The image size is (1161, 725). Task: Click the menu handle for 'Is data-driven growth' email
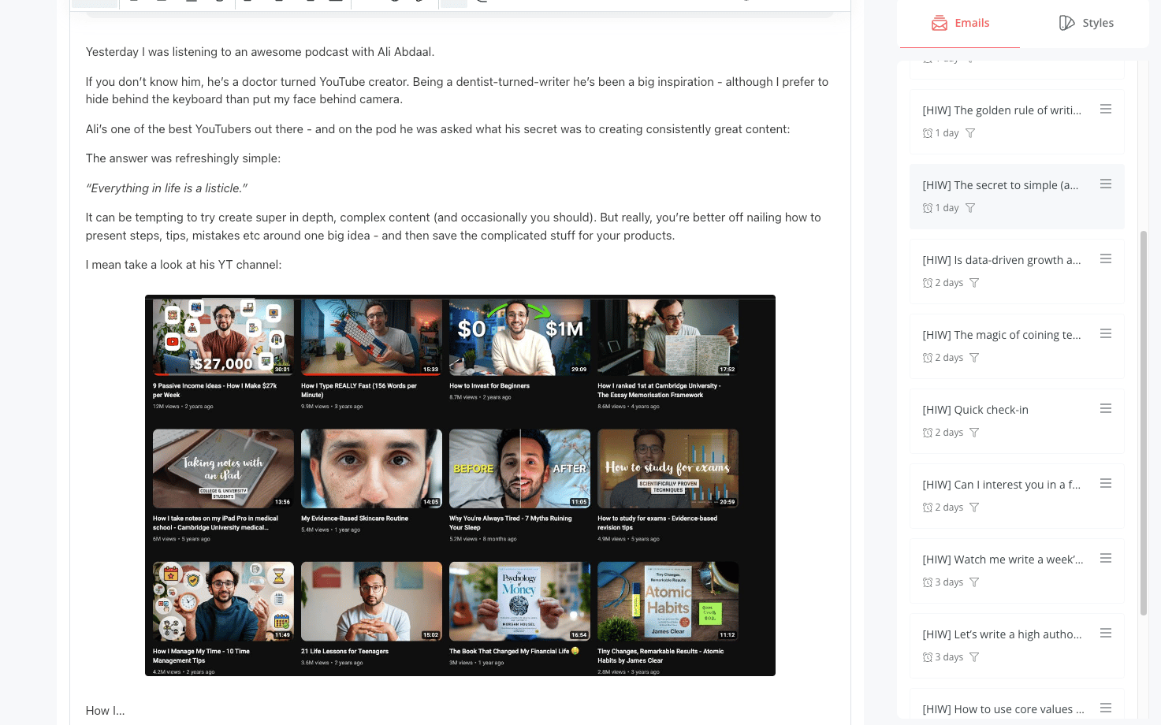(1106, 258)
